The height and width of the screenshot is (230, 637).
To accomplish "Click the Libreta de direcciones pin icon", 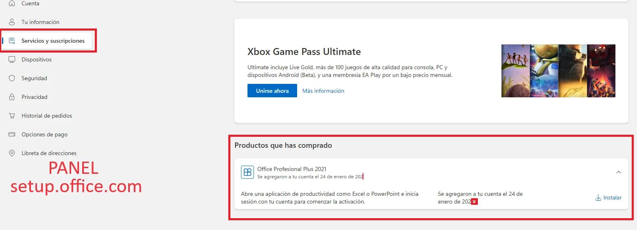I will point(12,153).
